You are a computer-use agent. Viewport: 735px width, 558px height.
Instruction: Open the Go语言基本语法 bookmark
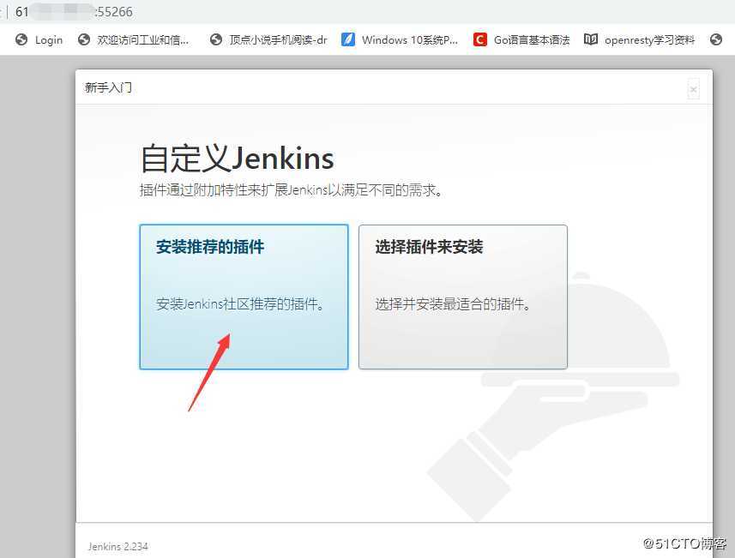pyautogui.click(x=521, y=39)
